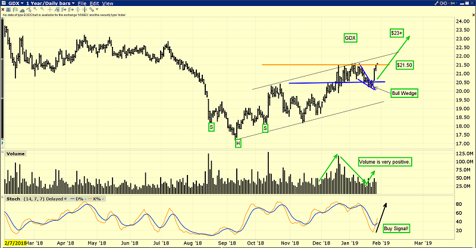Maximize the GDX chart window

point(467,3)
